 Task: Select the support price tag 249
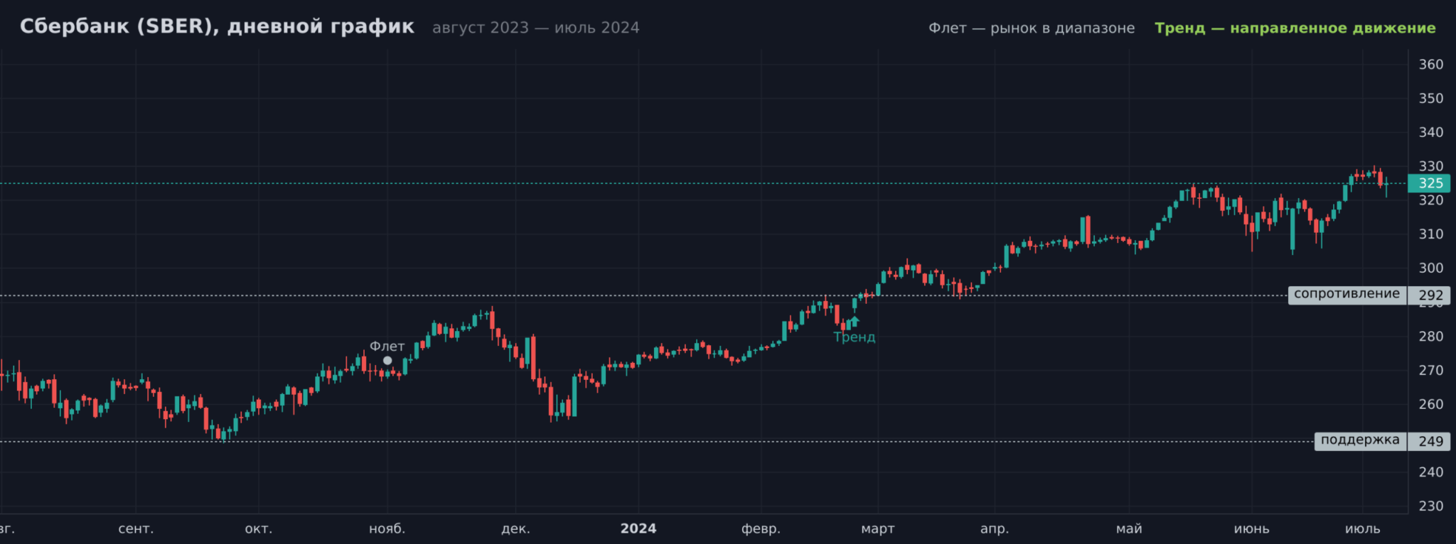tap(1429, 442)
